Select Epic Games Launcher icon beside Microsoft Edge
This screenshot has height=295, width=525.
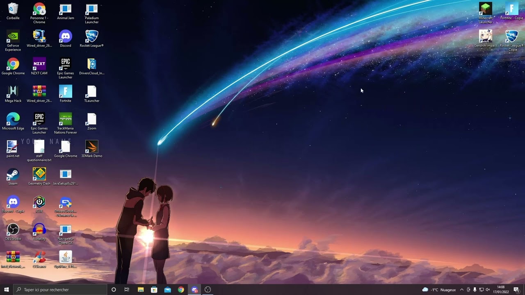click(39, 123)
